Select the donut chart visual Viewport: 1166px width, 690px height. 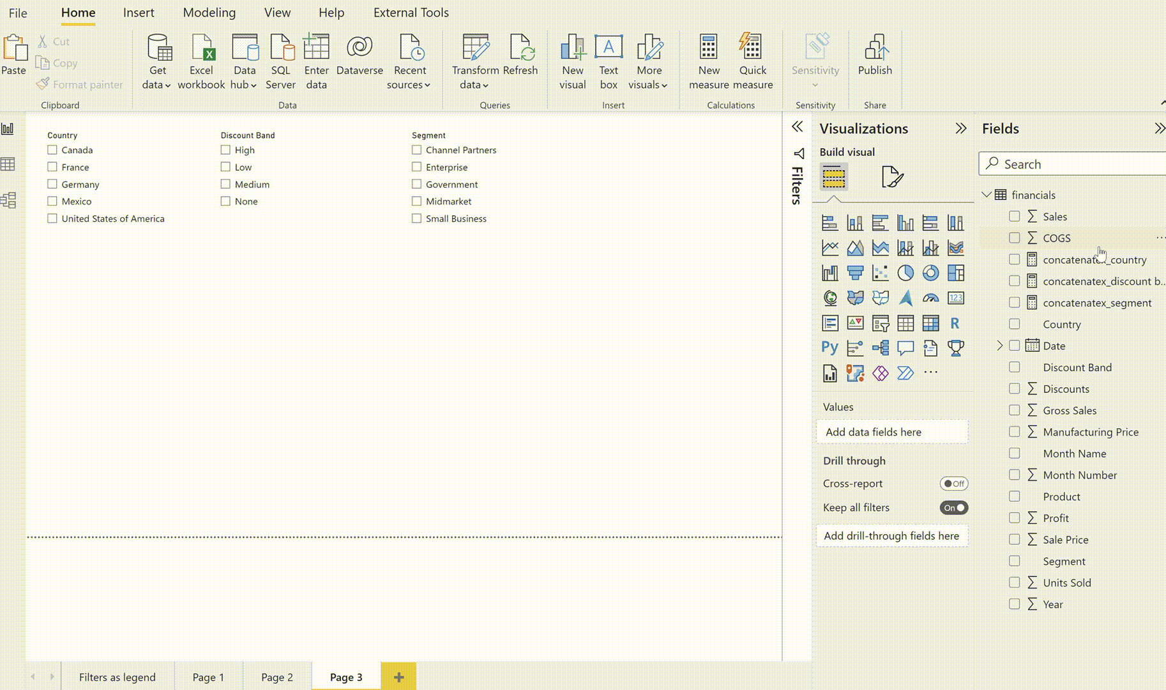(930, 273)
